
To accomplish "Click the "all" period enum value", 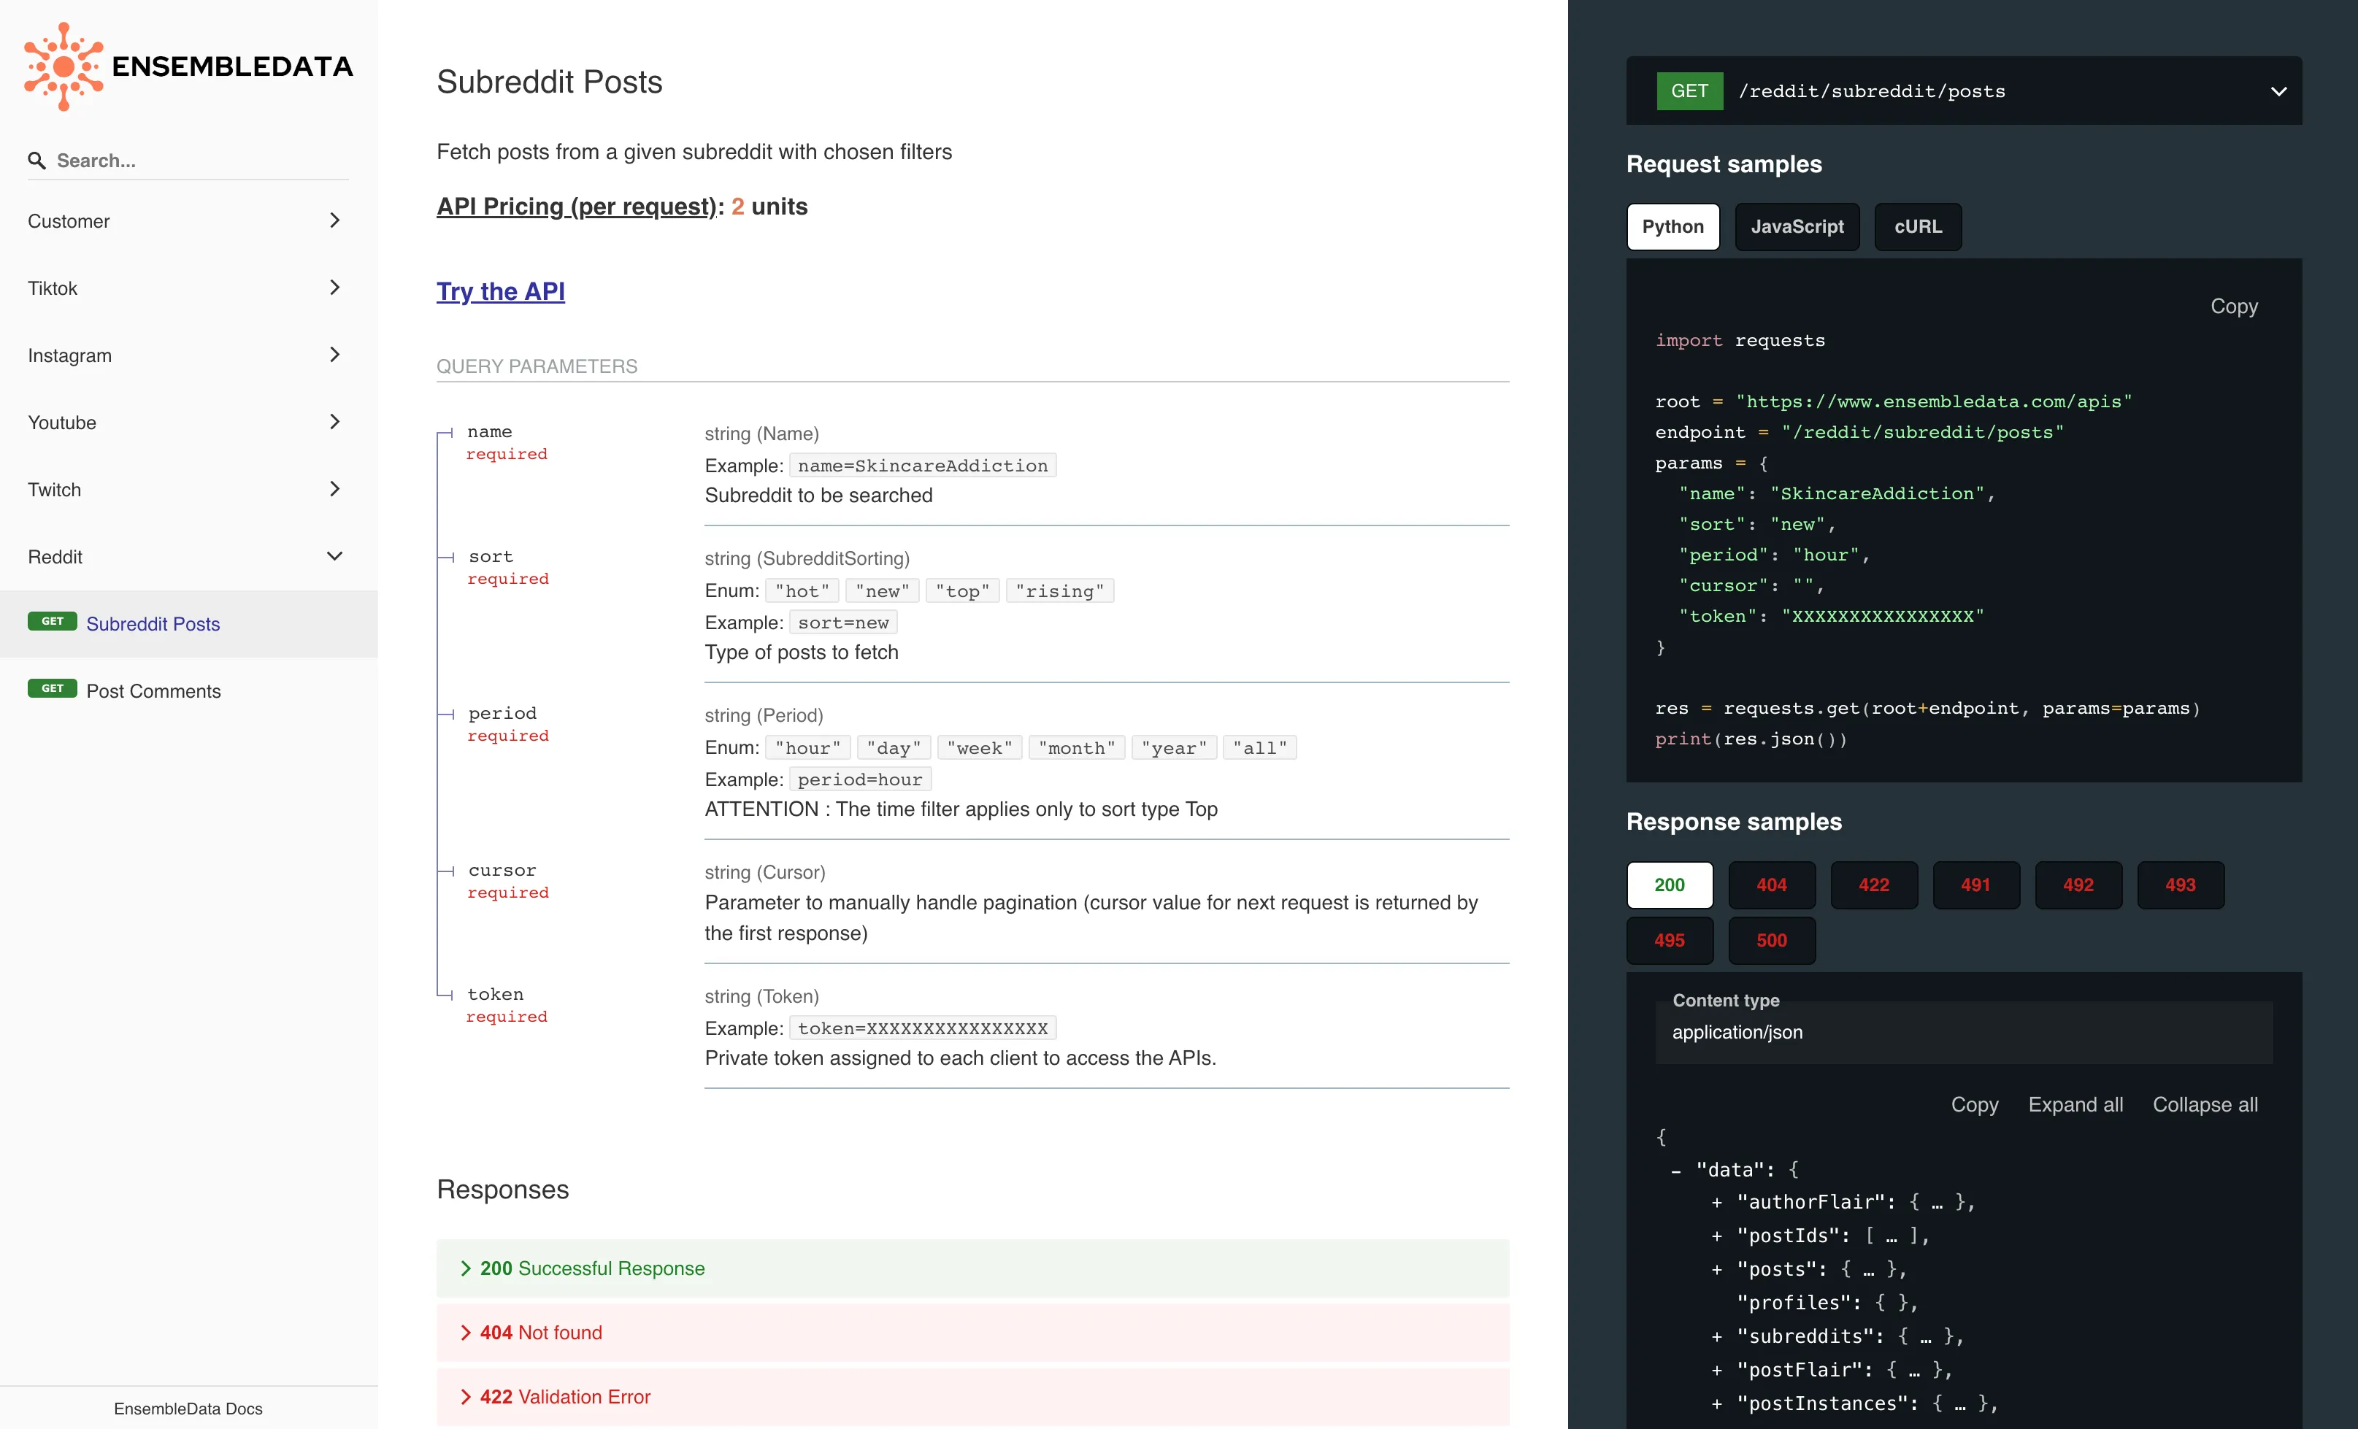I will 1259,748.
